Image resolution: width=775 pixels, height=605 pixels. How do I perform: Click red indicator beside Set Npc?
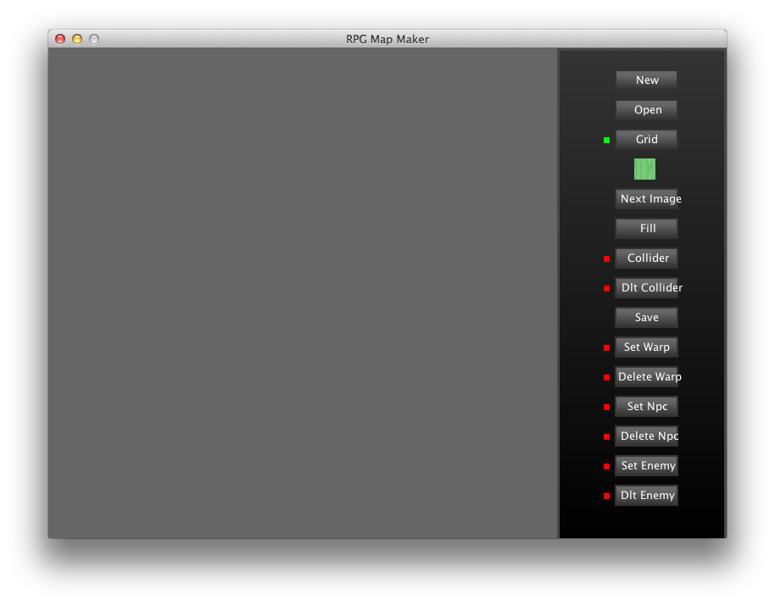pos(606,407)
